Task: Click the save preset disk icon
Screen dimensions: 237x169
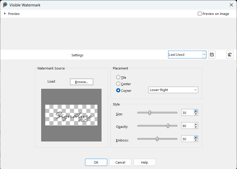Action: click(212, 55)
